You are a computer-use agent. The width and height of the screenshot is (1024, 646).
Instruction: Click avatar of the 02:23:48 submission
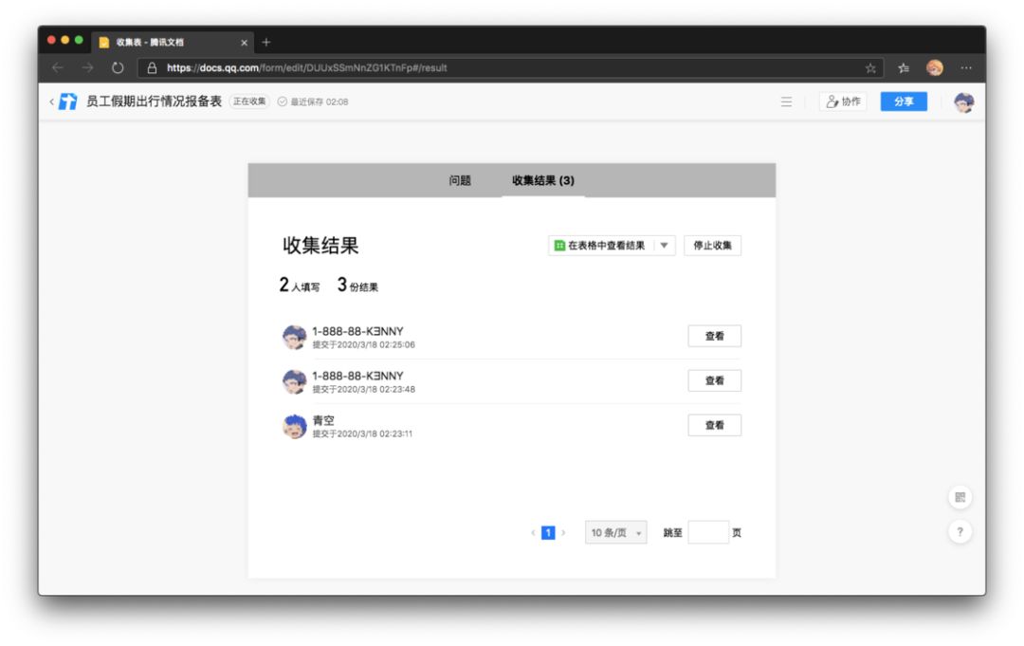(x=295, y=381)
